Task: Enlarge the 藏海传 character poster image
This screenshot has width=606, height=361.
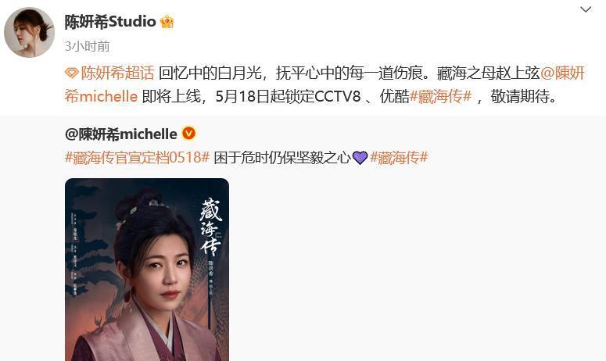Action: 147,270
